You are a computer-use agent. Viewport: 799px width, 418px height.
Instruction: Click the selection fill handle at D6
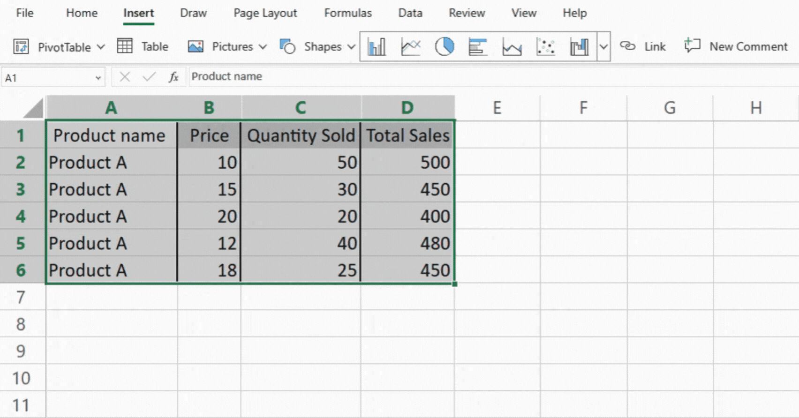[454, 284]
